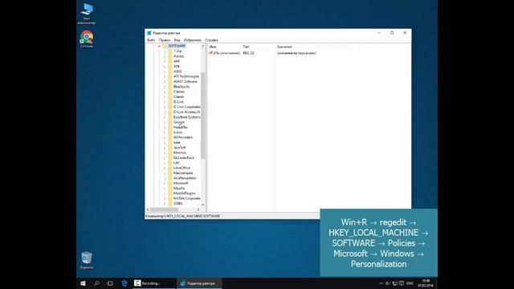
Task: Click the BlueStacks key folder icon
Action: pos(169,87)
